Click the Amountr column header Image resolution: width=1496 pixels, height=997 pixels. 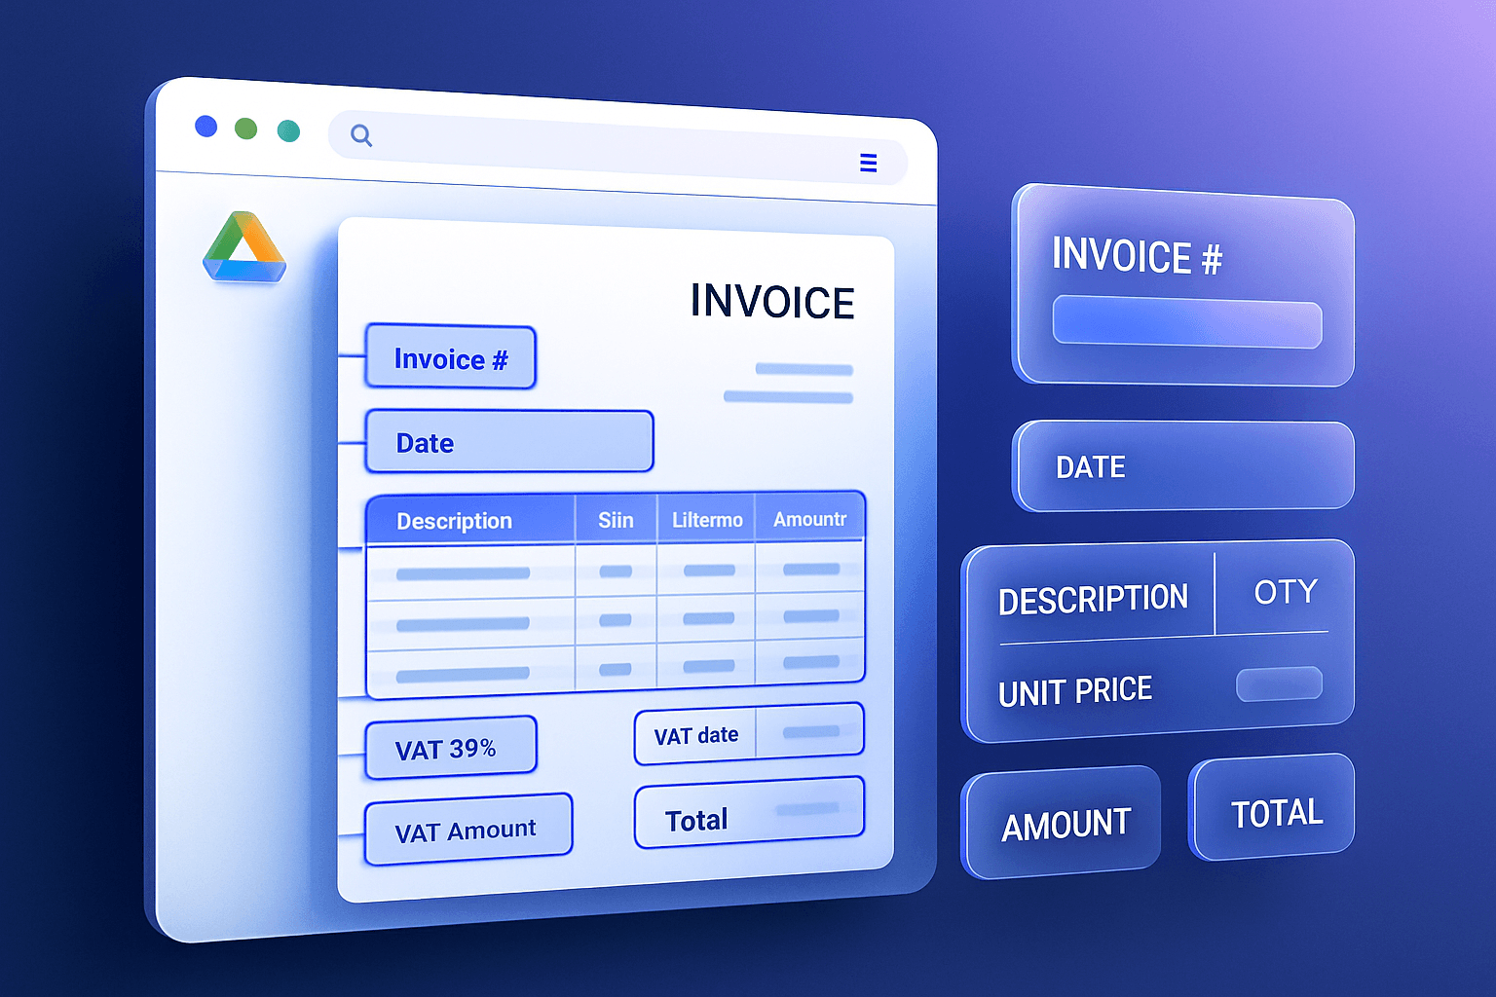click(x=810, y=518)
